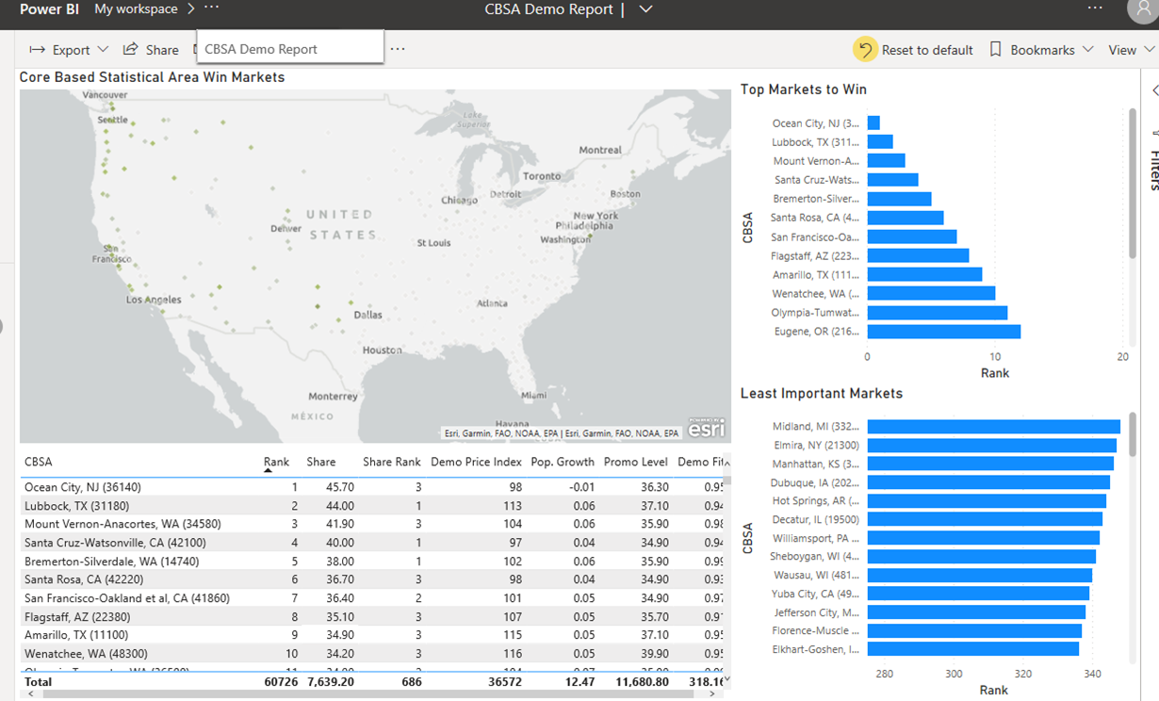Click Least Important Markets title

[822, 394]
